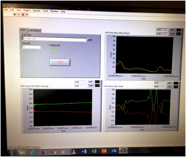This screenshot has height=157, width=186.
Task: Browse for log folder using folder icon
Action: (x=89, y=39)
